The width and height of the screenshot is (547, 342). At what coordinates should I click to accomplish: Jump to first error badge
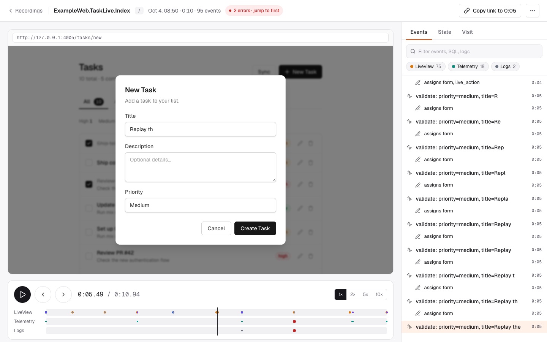tap(254, 11)
